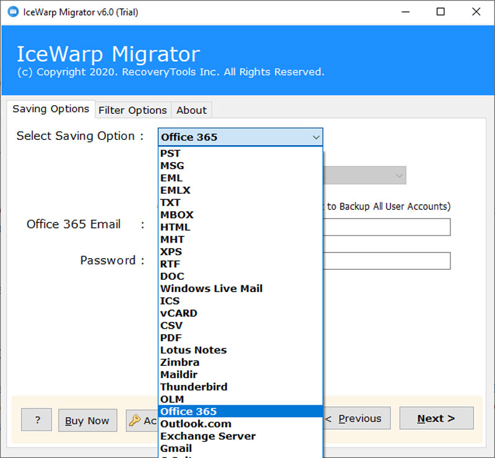Select EMLX format option
495x458 pixels.
(x=240, y=191)
